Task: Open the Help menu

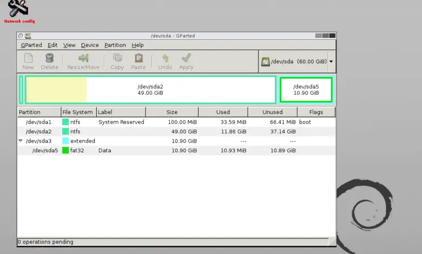Action: pos(137,45)
